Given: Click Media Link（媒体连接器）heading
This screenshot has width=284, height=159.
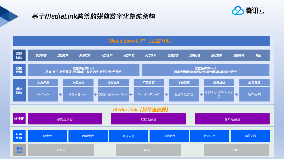Looking at the screenshot, I should pyautogui.click(x=141, y=110).
